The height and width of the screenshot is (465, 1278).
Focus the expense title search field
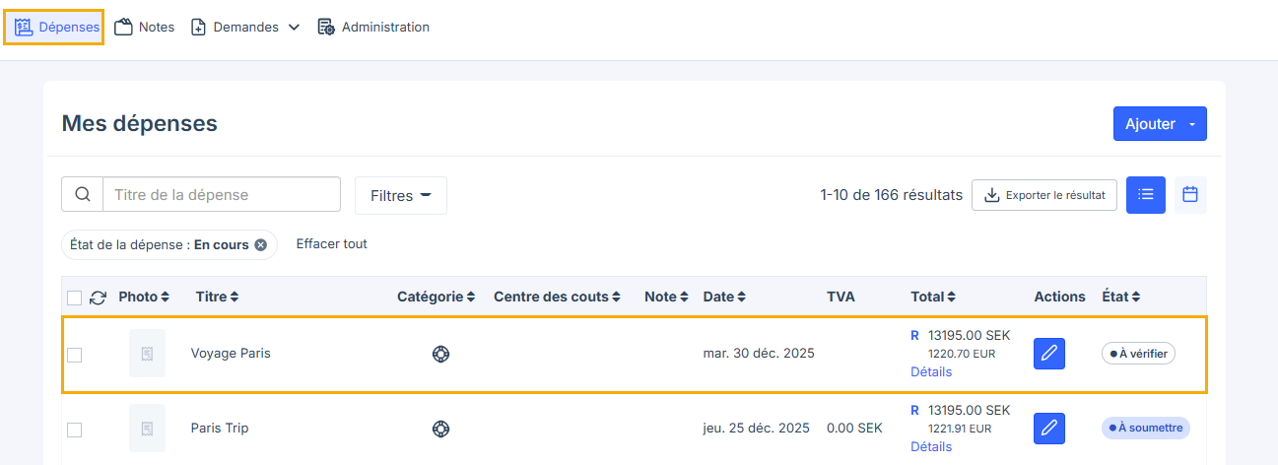coord(221,195)
